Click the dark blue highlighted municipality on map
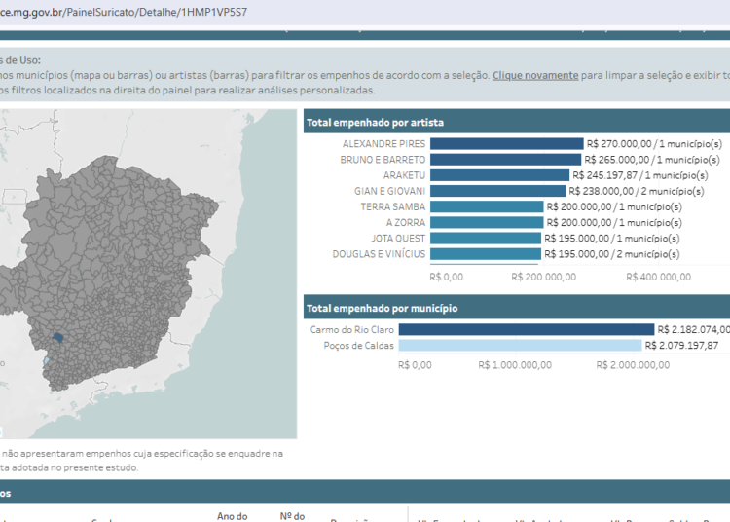Image resolution: width=730 pixels, height=522 pixels. [57, 338]
